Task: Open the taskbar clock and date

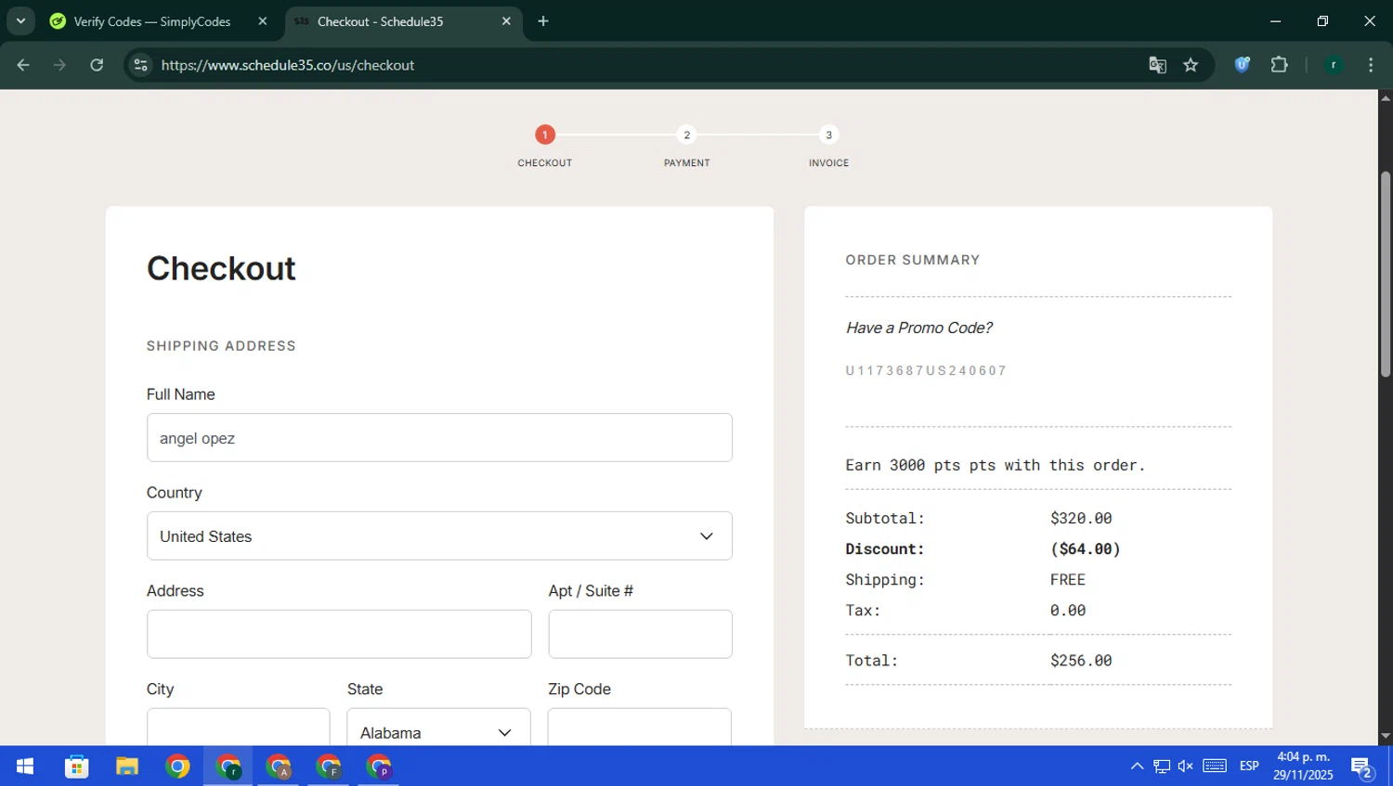Action: click(x=1303, y=767)
